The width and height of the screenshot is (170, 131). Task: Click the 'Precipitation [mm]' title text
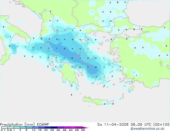point(17,125)
